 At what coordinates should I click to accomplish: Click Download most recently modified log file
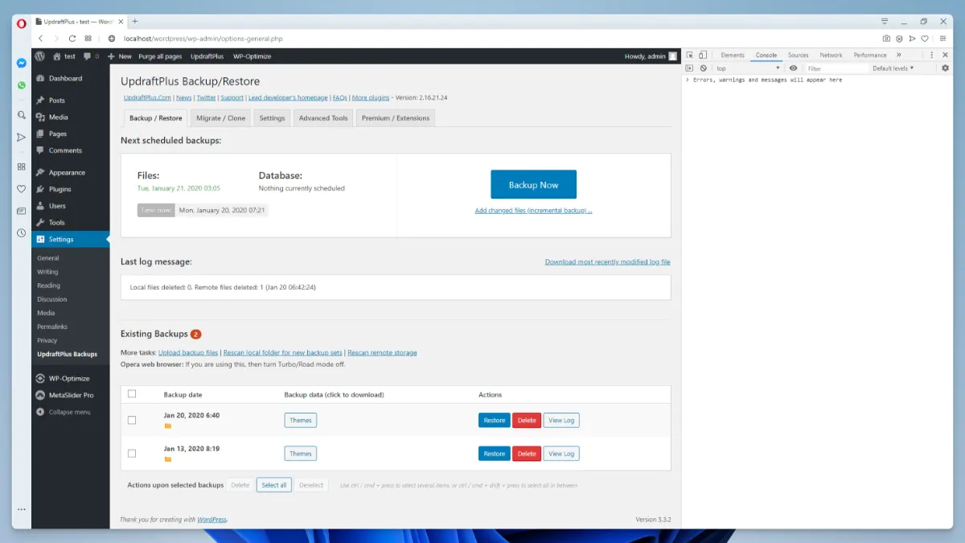click(607, 262)
